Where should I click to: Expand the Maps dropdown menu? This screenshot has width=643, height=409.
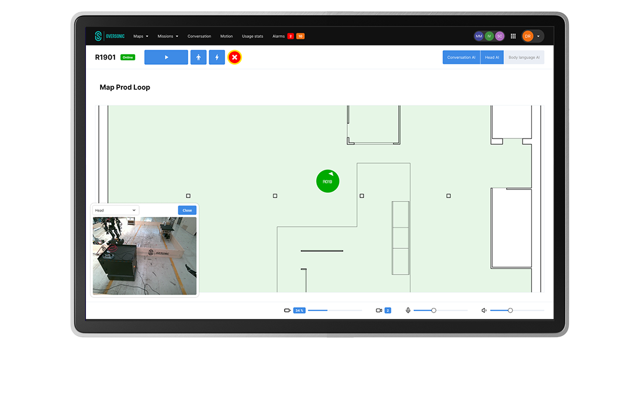pyautogui.click(x=141, y=36)
